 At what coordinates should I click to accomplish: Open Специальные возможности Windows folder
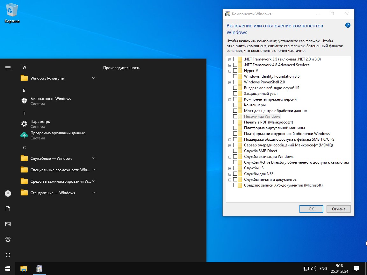[57, 170]
